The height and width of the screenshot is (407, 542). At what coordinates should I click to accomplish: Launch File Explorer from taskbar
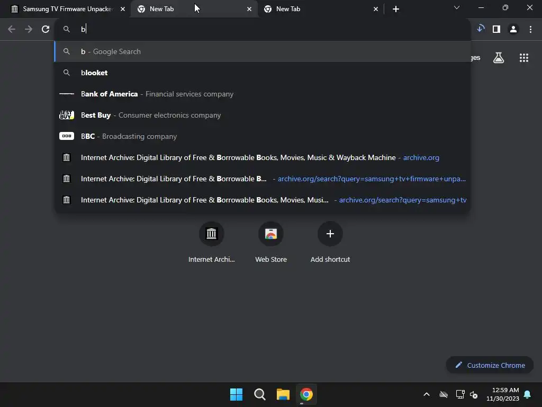click(x=283, y=394)
